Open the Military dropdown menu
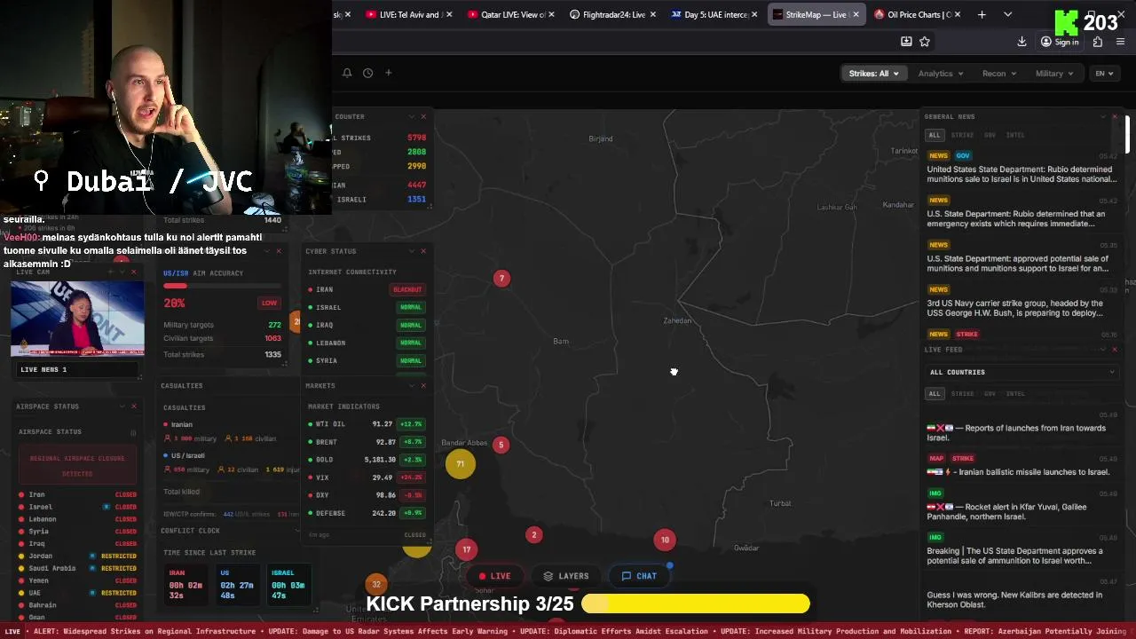1136x639 pixels. point(1054,74)
